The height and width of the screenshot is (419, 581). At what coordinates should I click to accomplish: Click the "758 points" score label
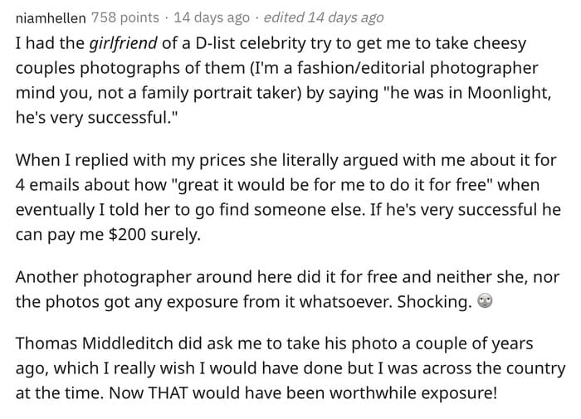(124, 17)
